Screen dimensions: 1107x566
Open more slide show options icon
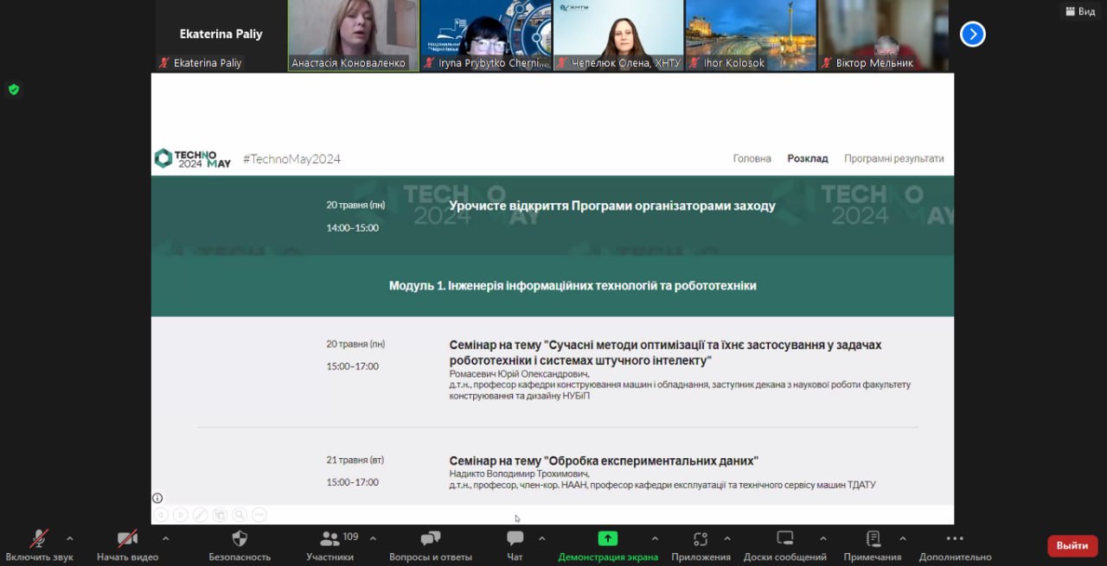259,515
